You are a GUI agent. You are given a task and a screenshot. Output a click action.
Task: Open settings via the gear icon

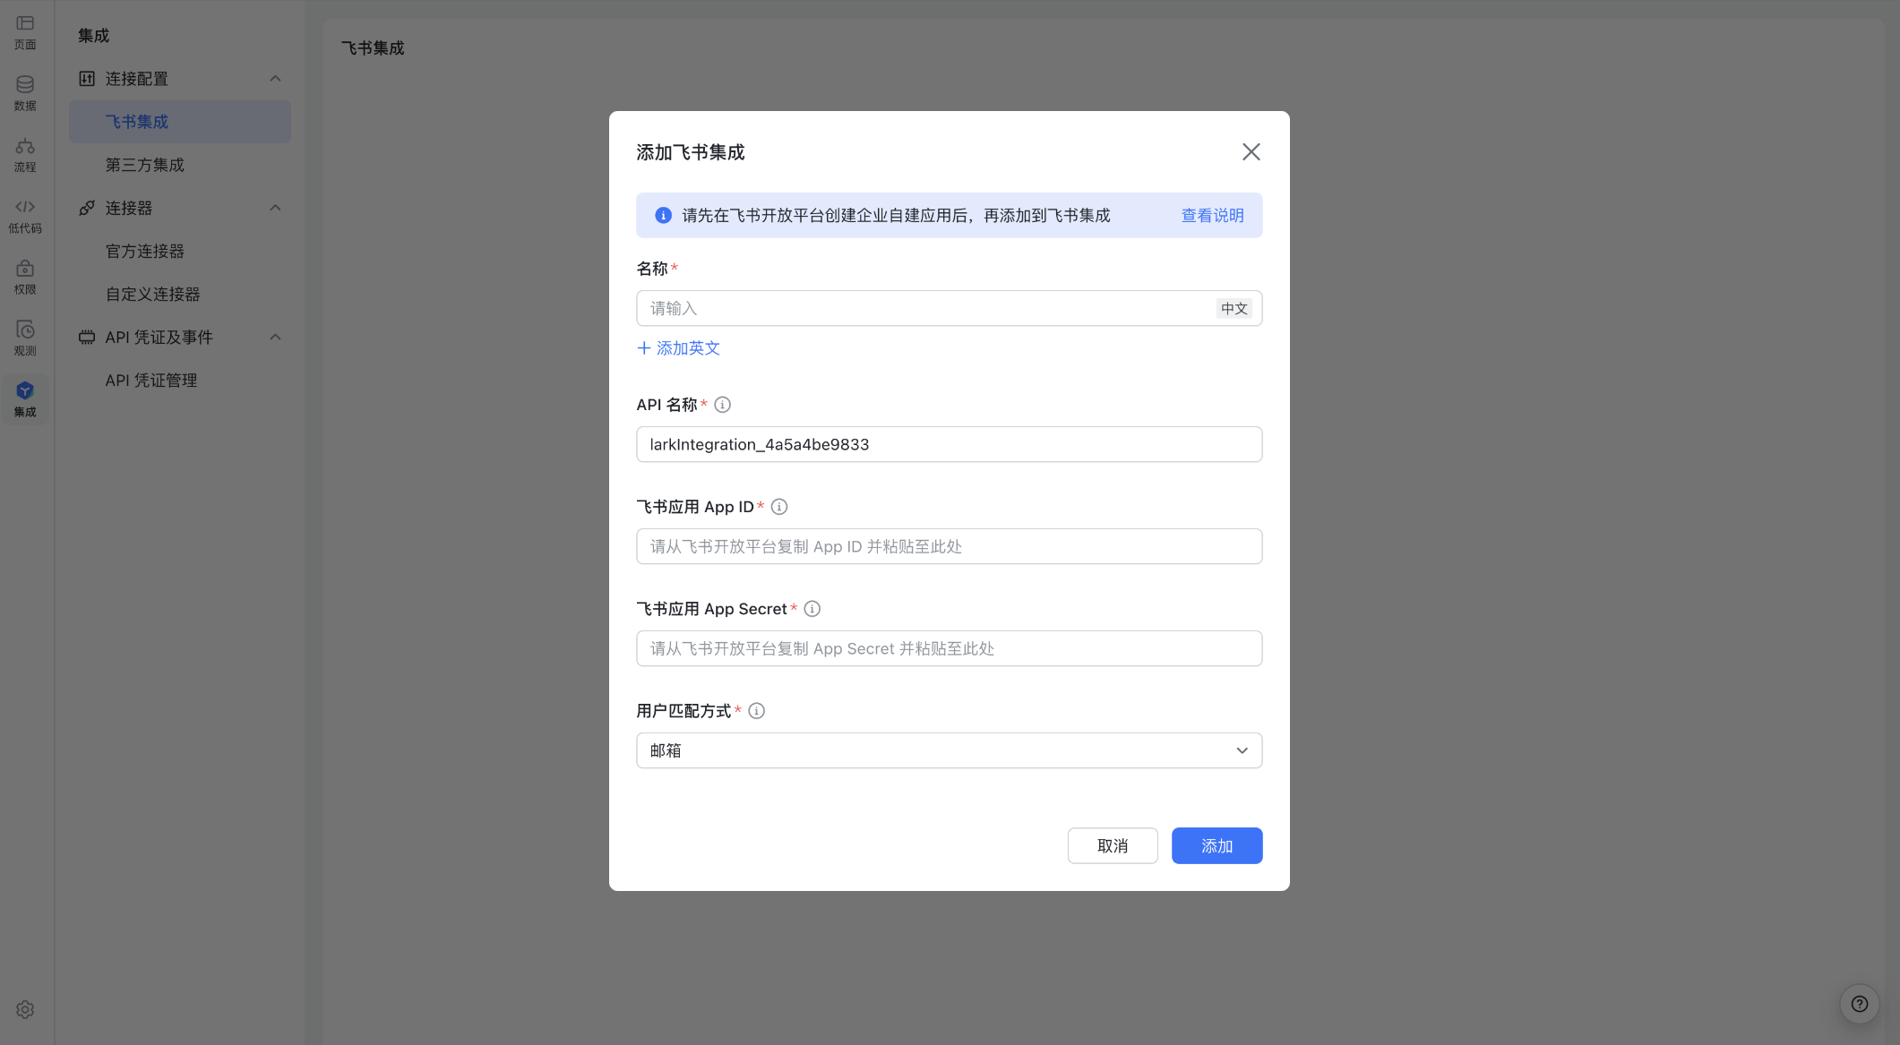pos(25,1009)
